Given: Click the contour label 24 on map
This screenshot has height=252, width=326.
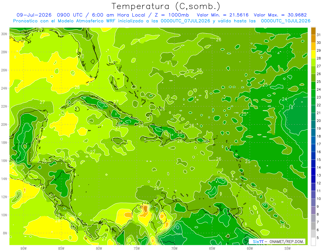Looking at the screenshot, I should pos(284,99).
